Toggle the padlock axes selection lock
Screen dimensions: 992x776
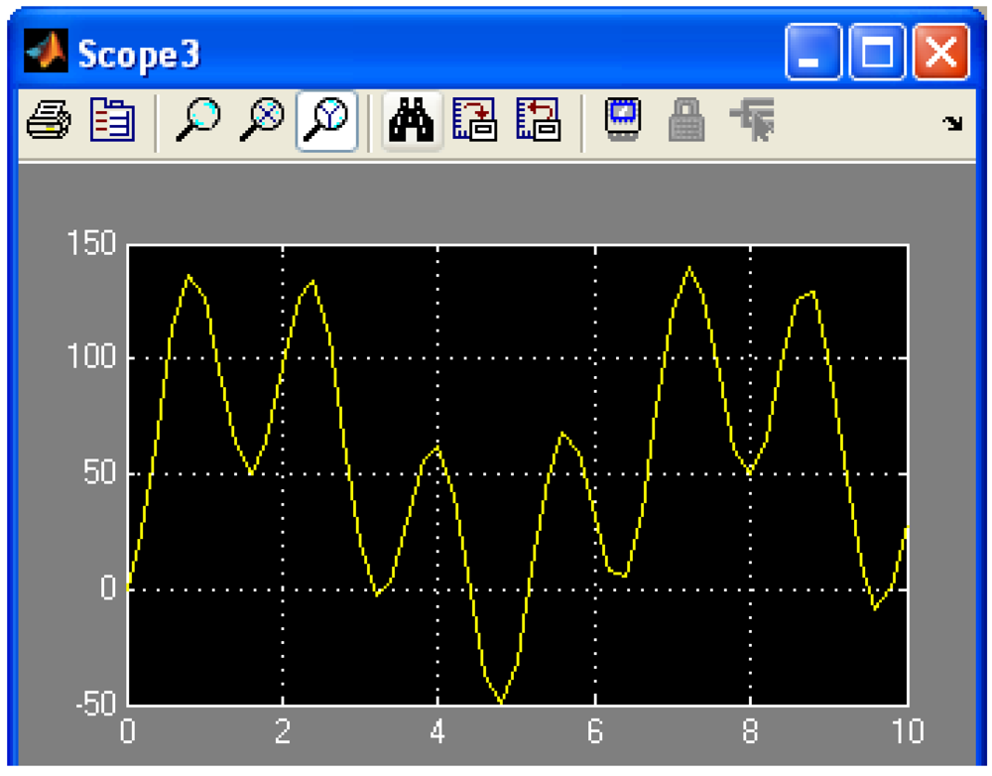pos(685,122)
